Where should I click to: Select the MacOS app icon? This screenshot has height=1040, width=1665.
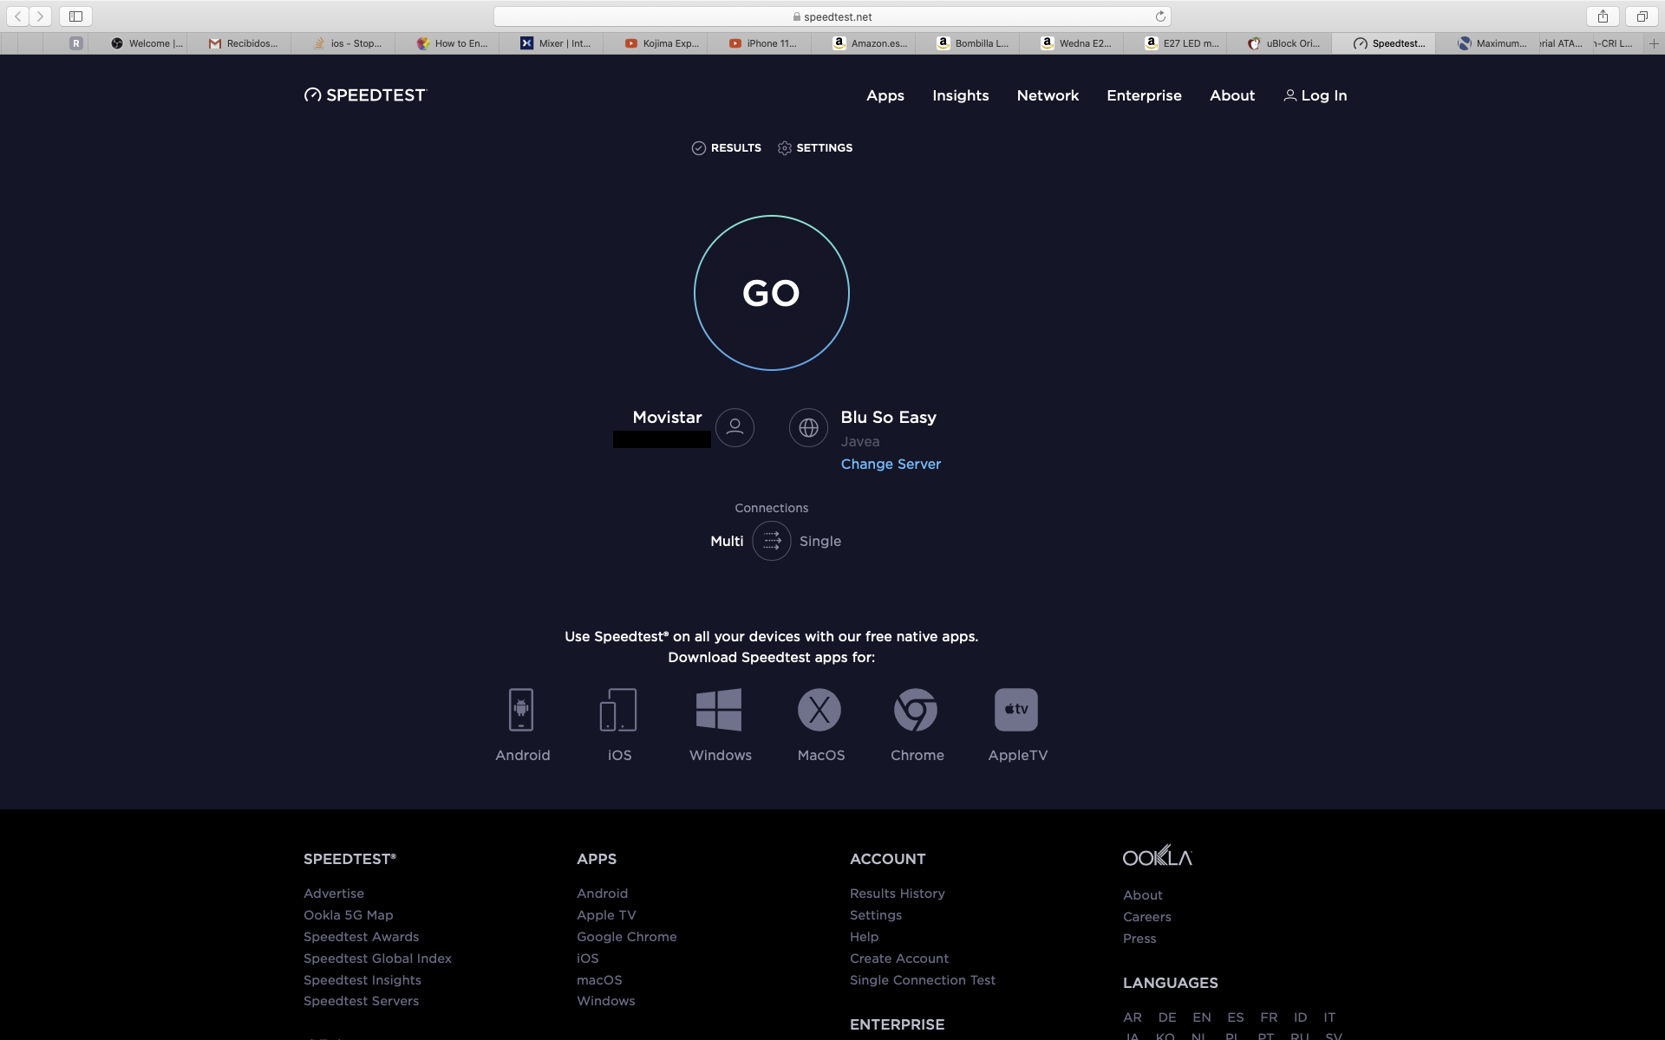(x=819, y=710)
